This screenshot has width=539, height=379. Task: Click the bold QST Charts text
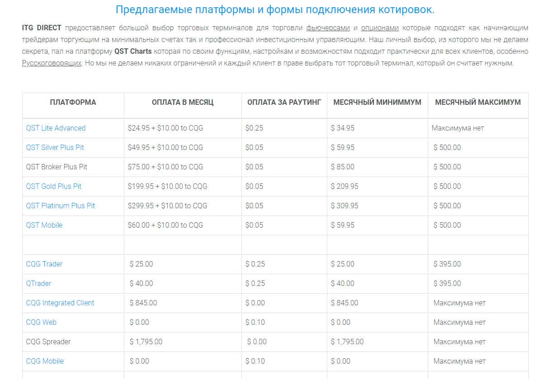(133, 51)
